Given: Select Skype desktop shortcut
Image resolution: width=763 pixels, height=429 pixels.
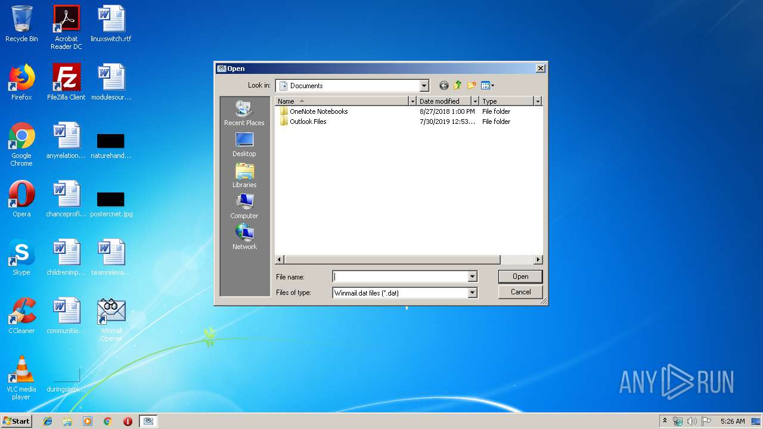Looking at the screenshot, I should 21,258.
